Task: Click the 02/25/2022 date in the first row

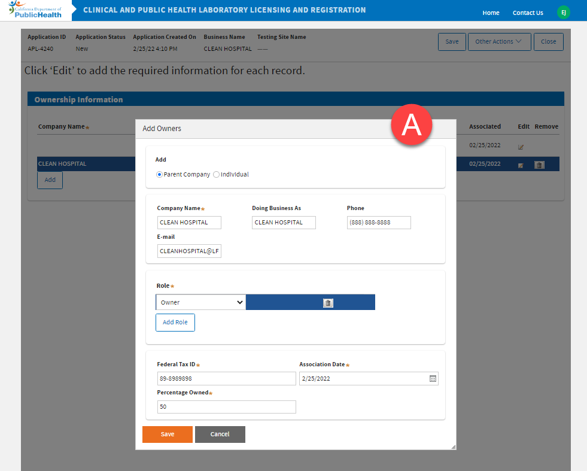Action: pos(485,145)
